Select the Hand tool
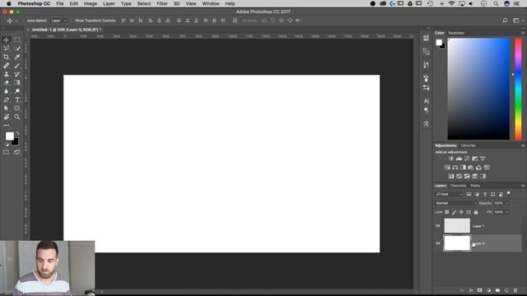The image size is (527, 296). pyautogui.click(x=6, y=117)
